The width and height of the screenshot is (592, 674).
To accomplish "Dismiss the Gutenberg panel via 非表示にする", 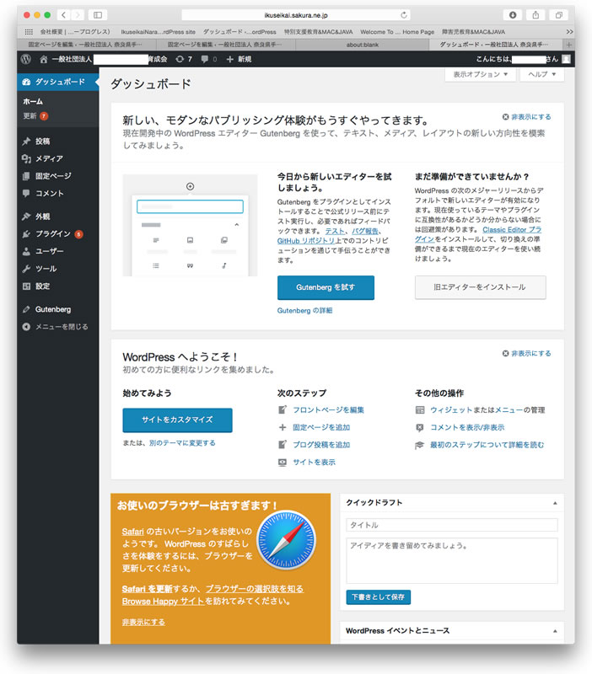I will click(x=526, y=117).
